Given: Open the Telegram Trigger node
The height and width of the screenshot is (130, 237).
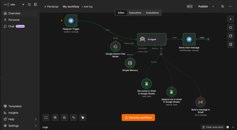Looking at the screenshot, I should 71,21.
